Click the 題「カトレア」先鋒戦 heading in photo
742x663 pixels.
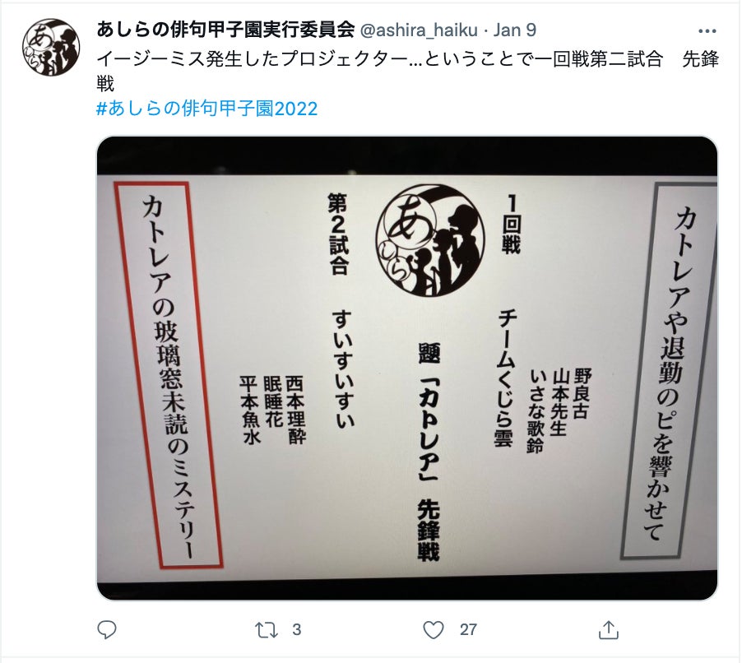pos(429,452)
